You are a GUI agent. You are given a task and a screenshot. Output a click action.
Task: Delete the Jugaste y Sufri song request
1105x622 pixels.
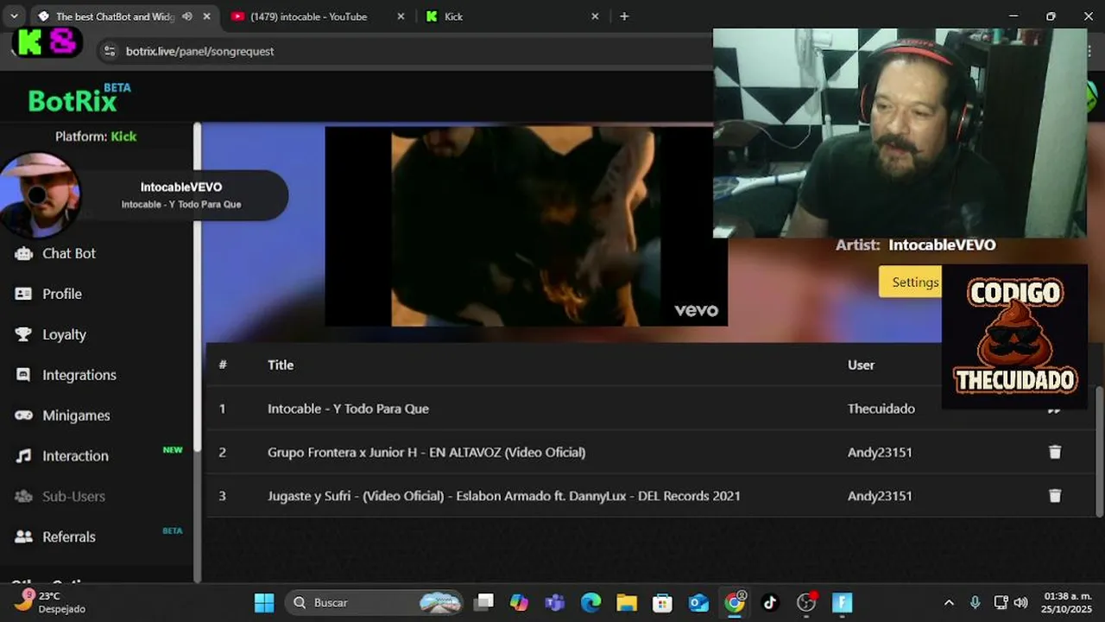point(1054,496)
